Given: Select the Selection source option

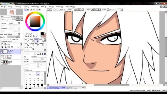Looking at the screenshot, I should [x=1, y=42].
